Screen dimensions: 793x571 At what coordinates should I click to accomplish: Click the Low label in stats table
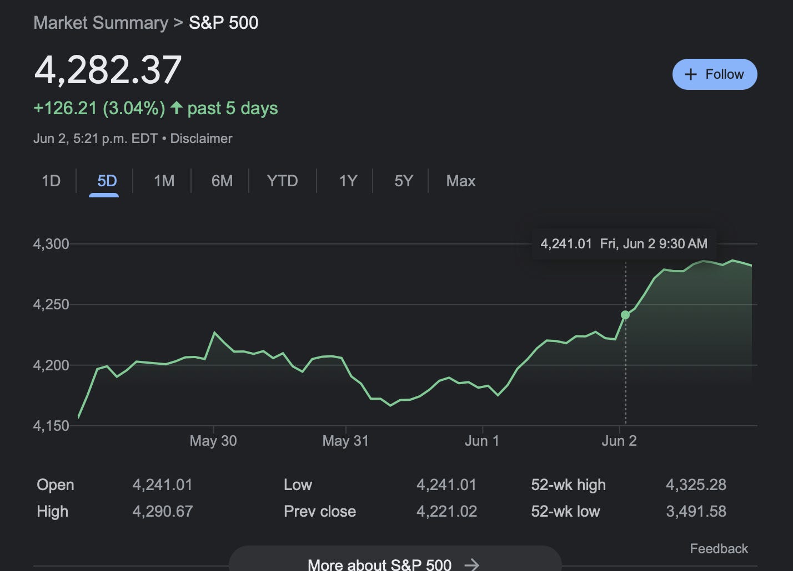click(298, 485)
